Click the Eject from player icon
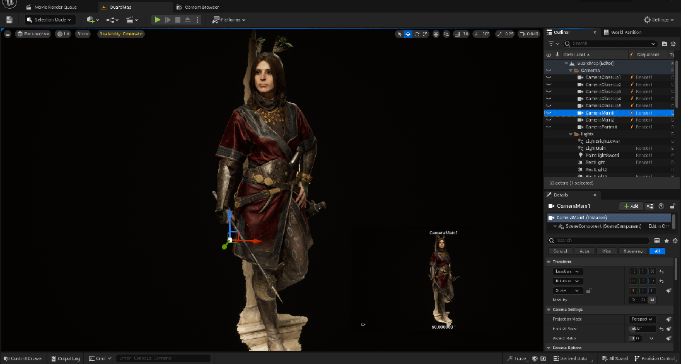This screenshot has width=681, height=364. tap(188, 20)
